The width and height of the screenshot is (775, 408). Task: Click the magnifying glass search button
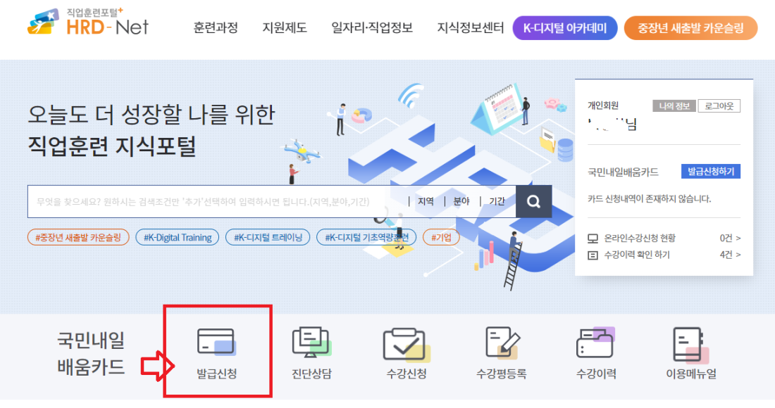(533, 201)
